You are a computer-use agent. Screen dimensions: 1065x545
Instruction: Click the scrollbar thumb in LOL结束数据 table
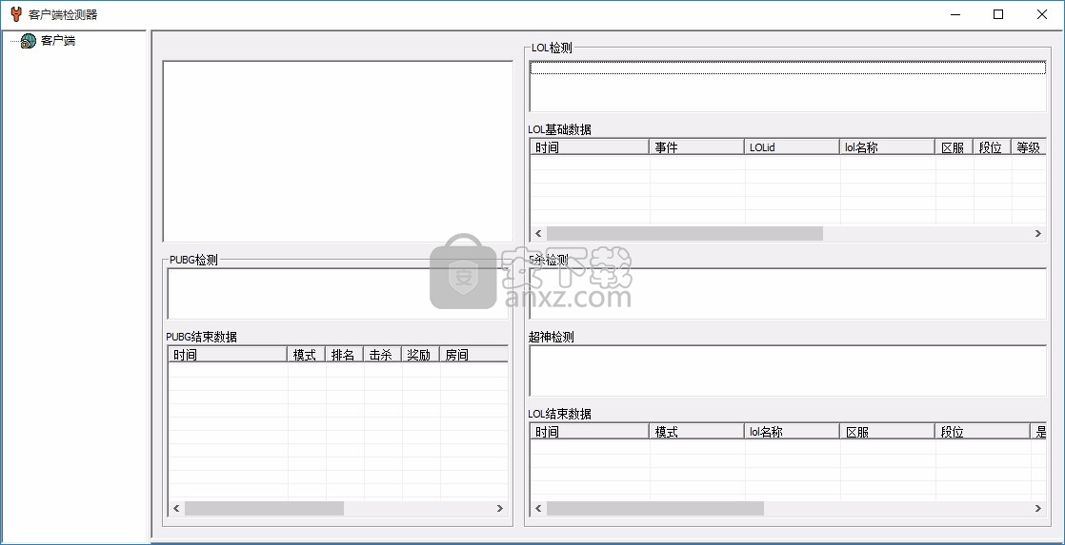655,508
